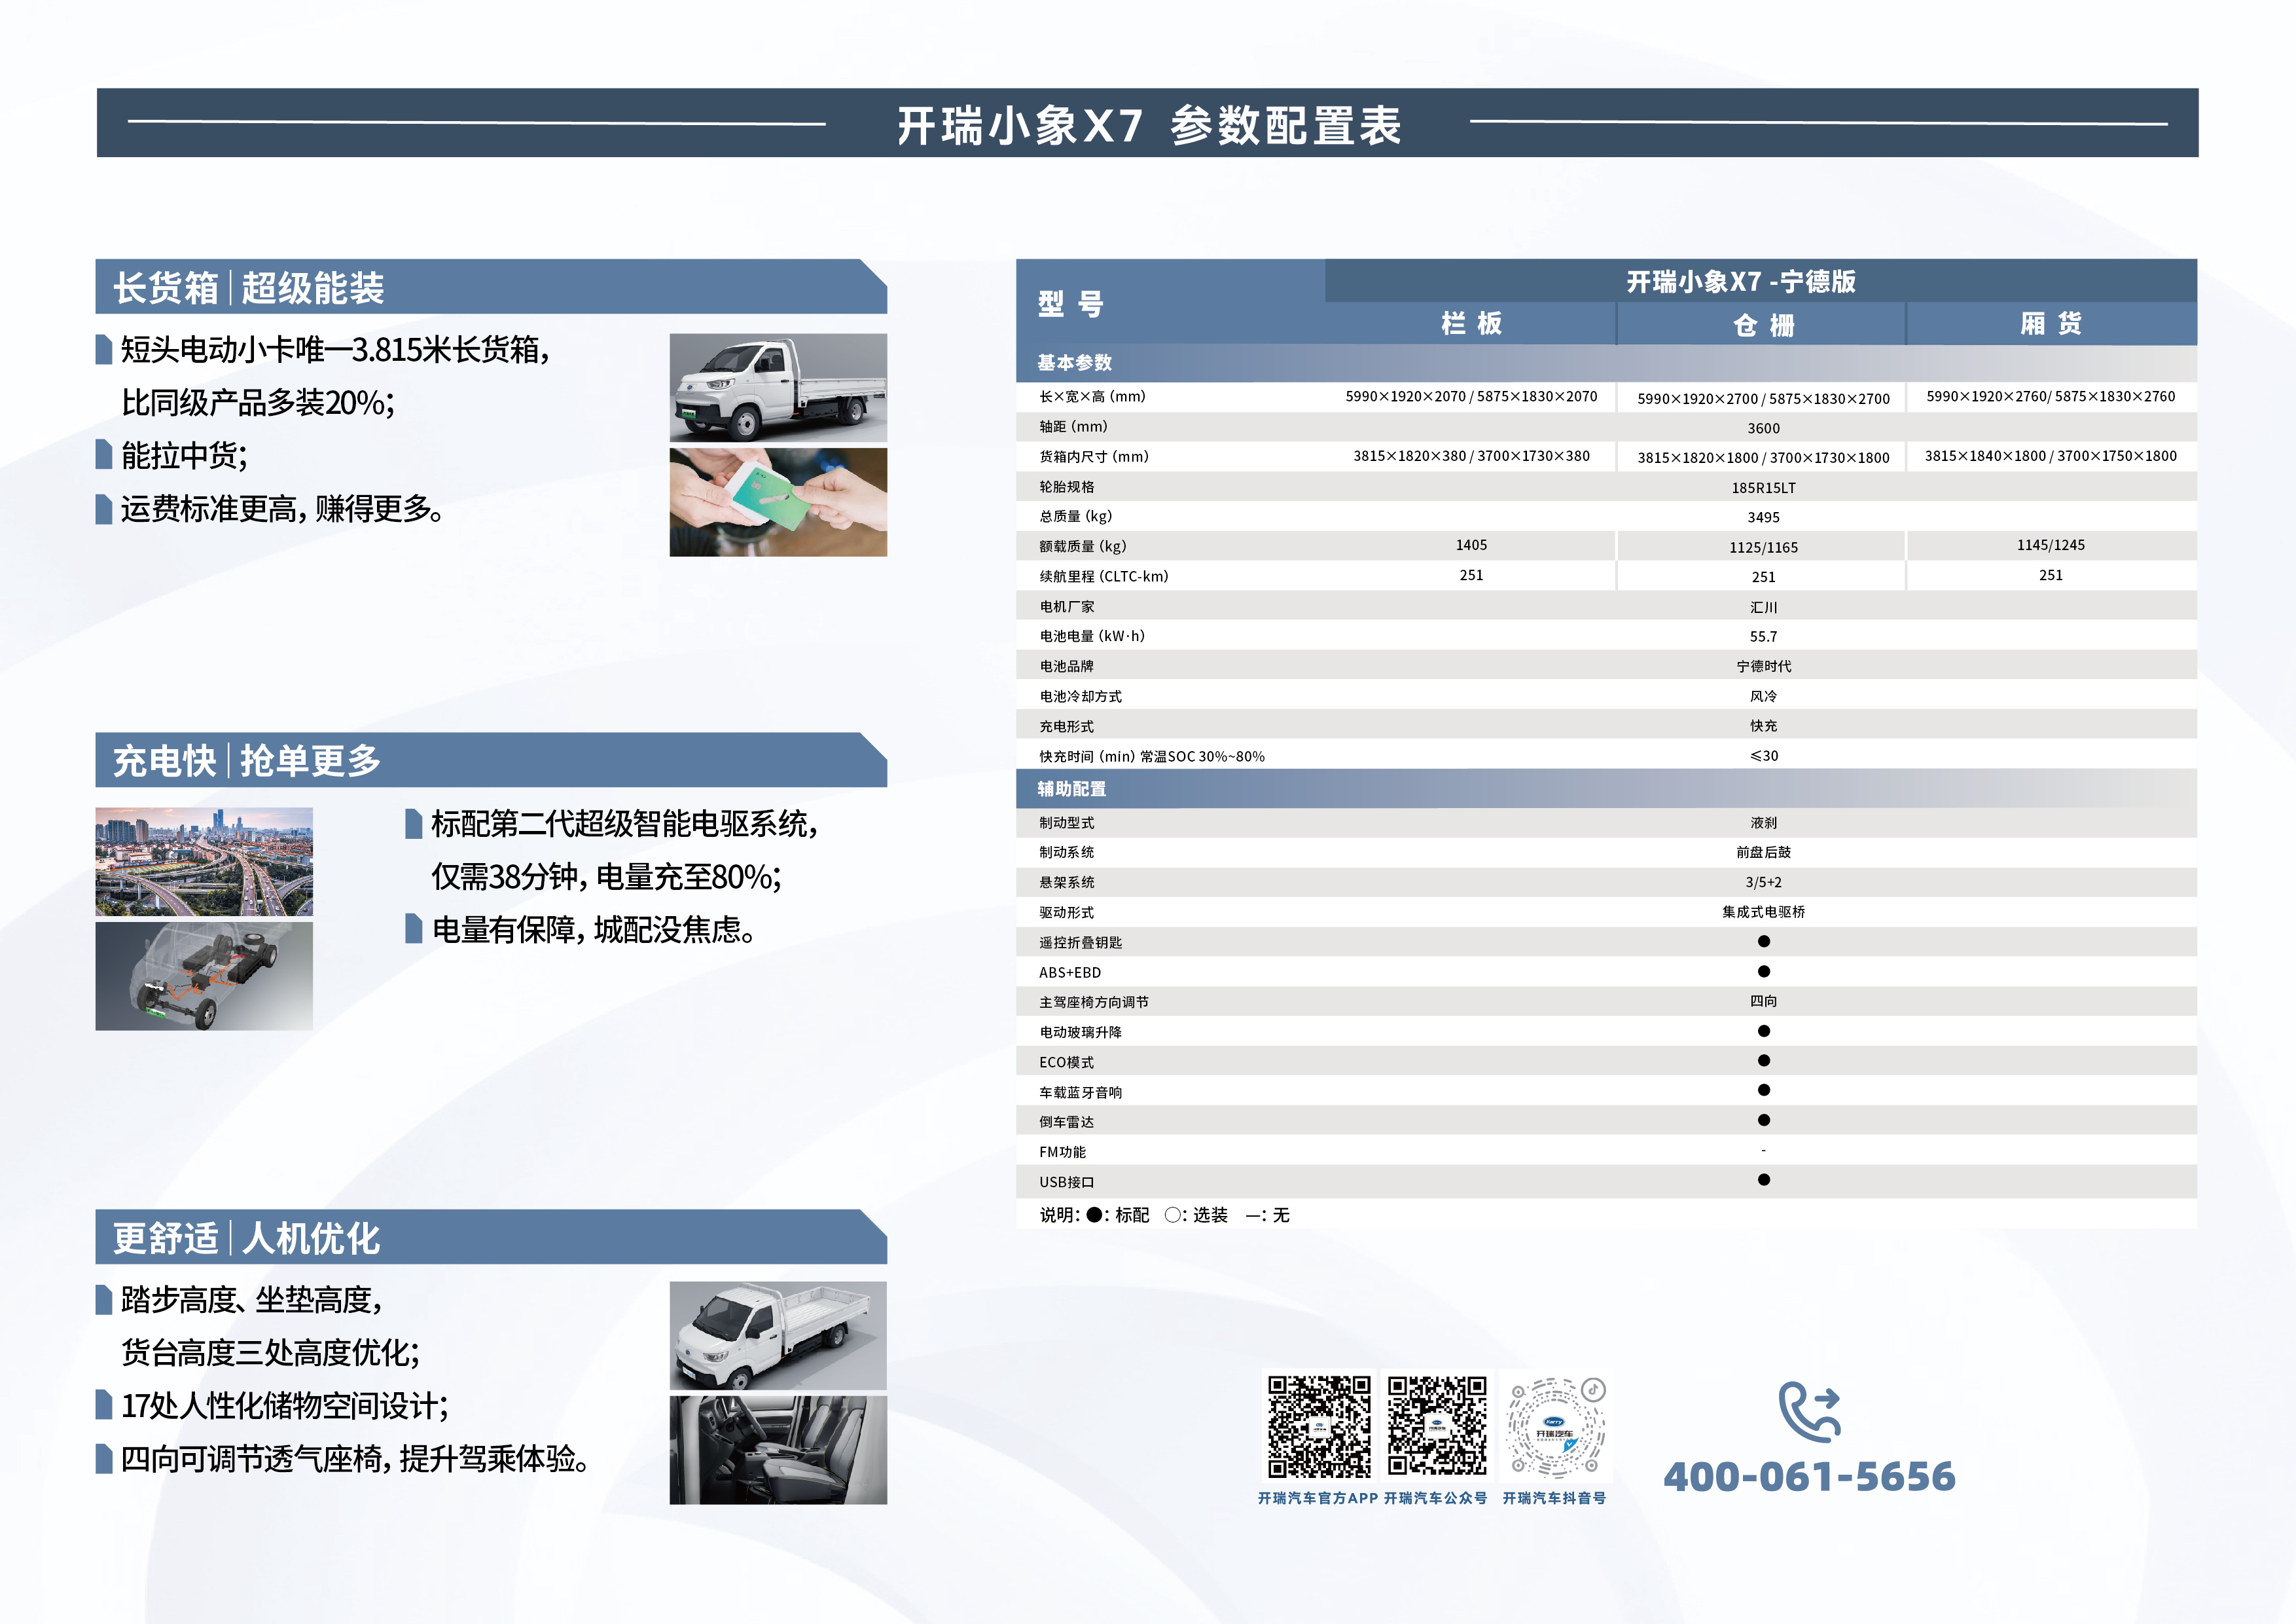
Task: Click the filled 标配 dot in the legend
Action: (1094, 1215)
